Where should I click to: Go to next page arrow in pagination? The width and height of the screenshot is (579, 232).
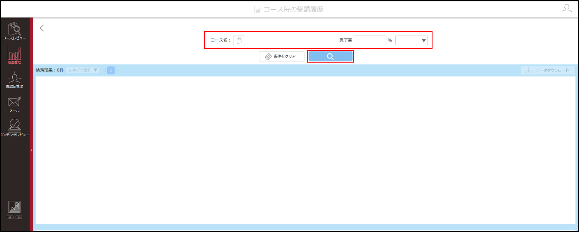118,70
